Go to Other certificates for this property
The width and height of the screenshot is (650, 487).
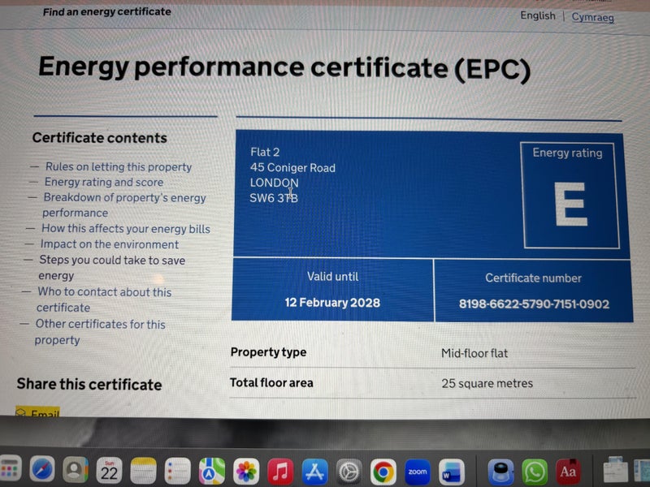point(99,325)
